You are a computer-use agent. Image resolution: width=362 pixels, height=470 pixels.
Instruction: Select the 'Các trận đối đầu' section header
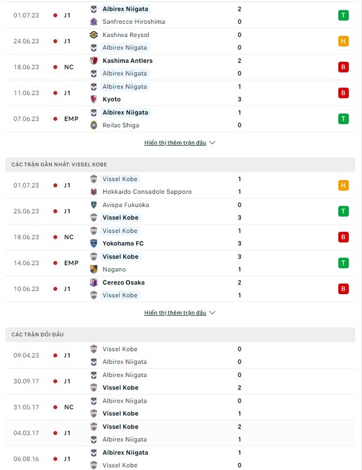38,334
